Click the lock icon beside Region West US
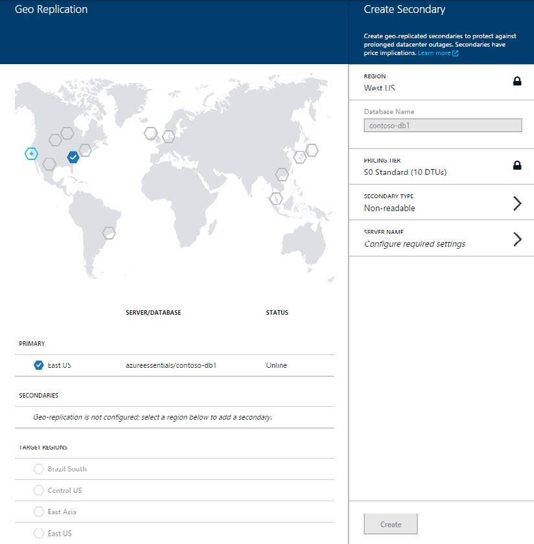 click(x=517, y=82)
